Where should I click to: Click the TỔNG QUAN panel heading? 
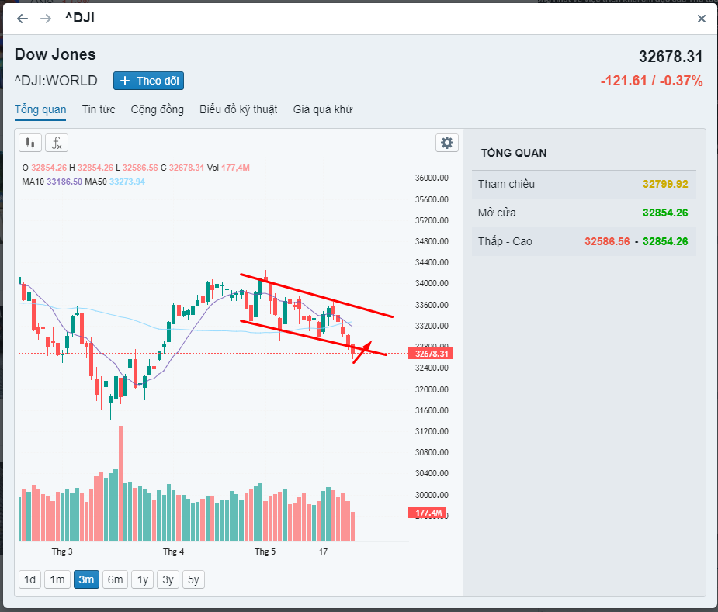pos(514,153)
